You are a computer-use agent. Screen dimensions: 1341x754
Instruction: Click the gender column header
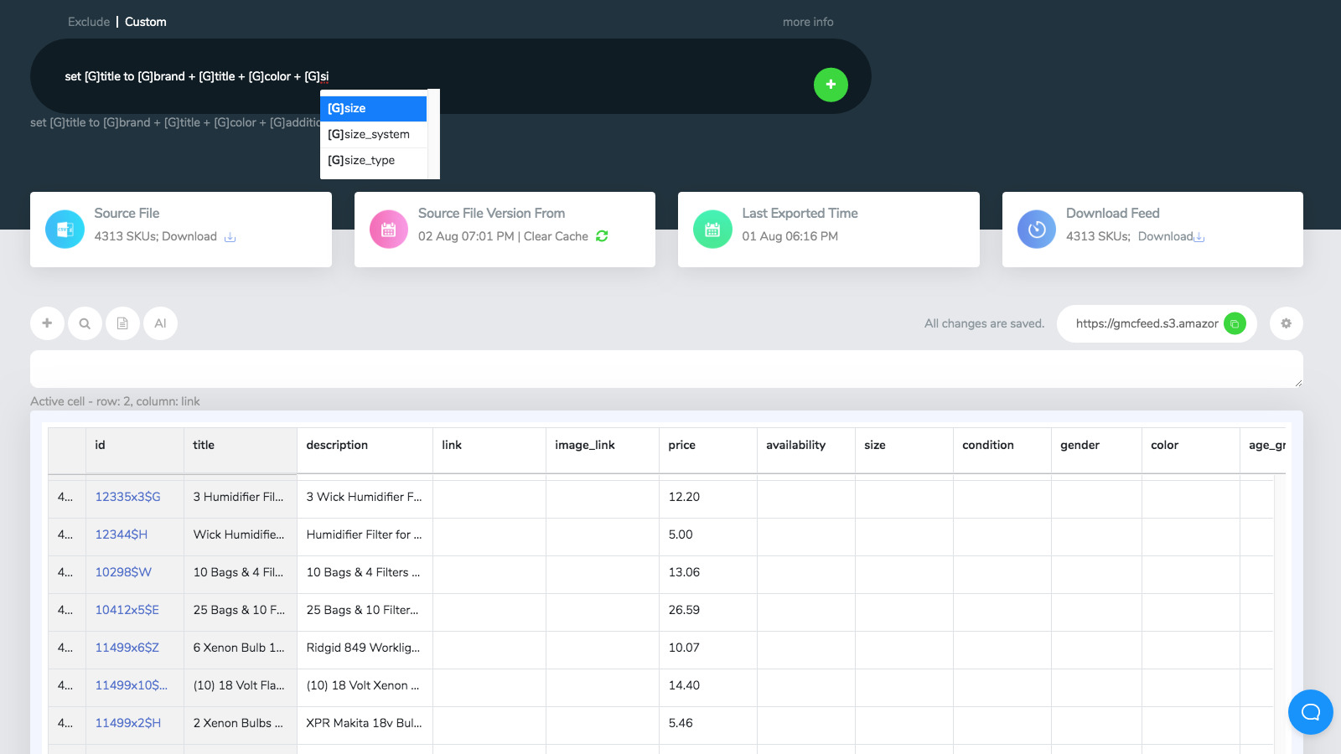click(x=1096, y=451)
